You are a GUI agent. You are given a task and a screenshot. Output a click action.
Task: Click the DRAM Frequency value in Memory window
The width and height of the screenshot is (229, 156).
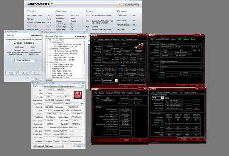[x=126, y=109]
